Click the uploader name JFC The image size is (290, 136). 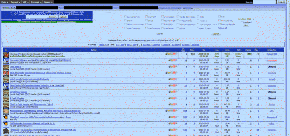click(272, 111)
